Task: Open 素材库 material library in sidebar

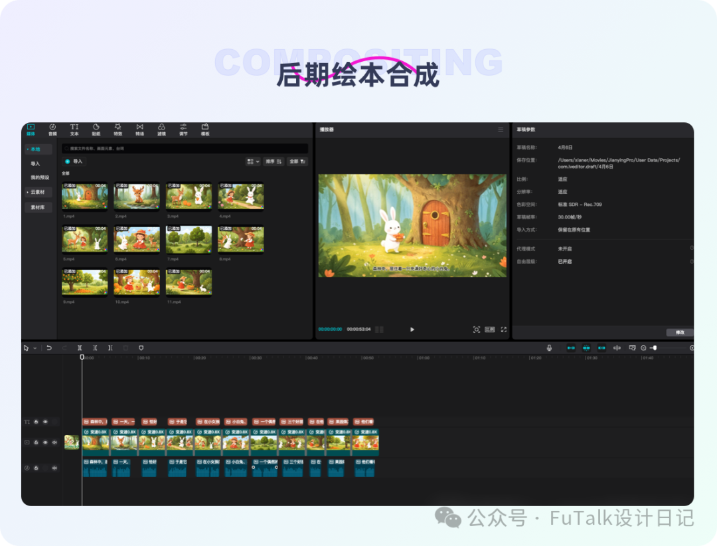Action: 38,207
